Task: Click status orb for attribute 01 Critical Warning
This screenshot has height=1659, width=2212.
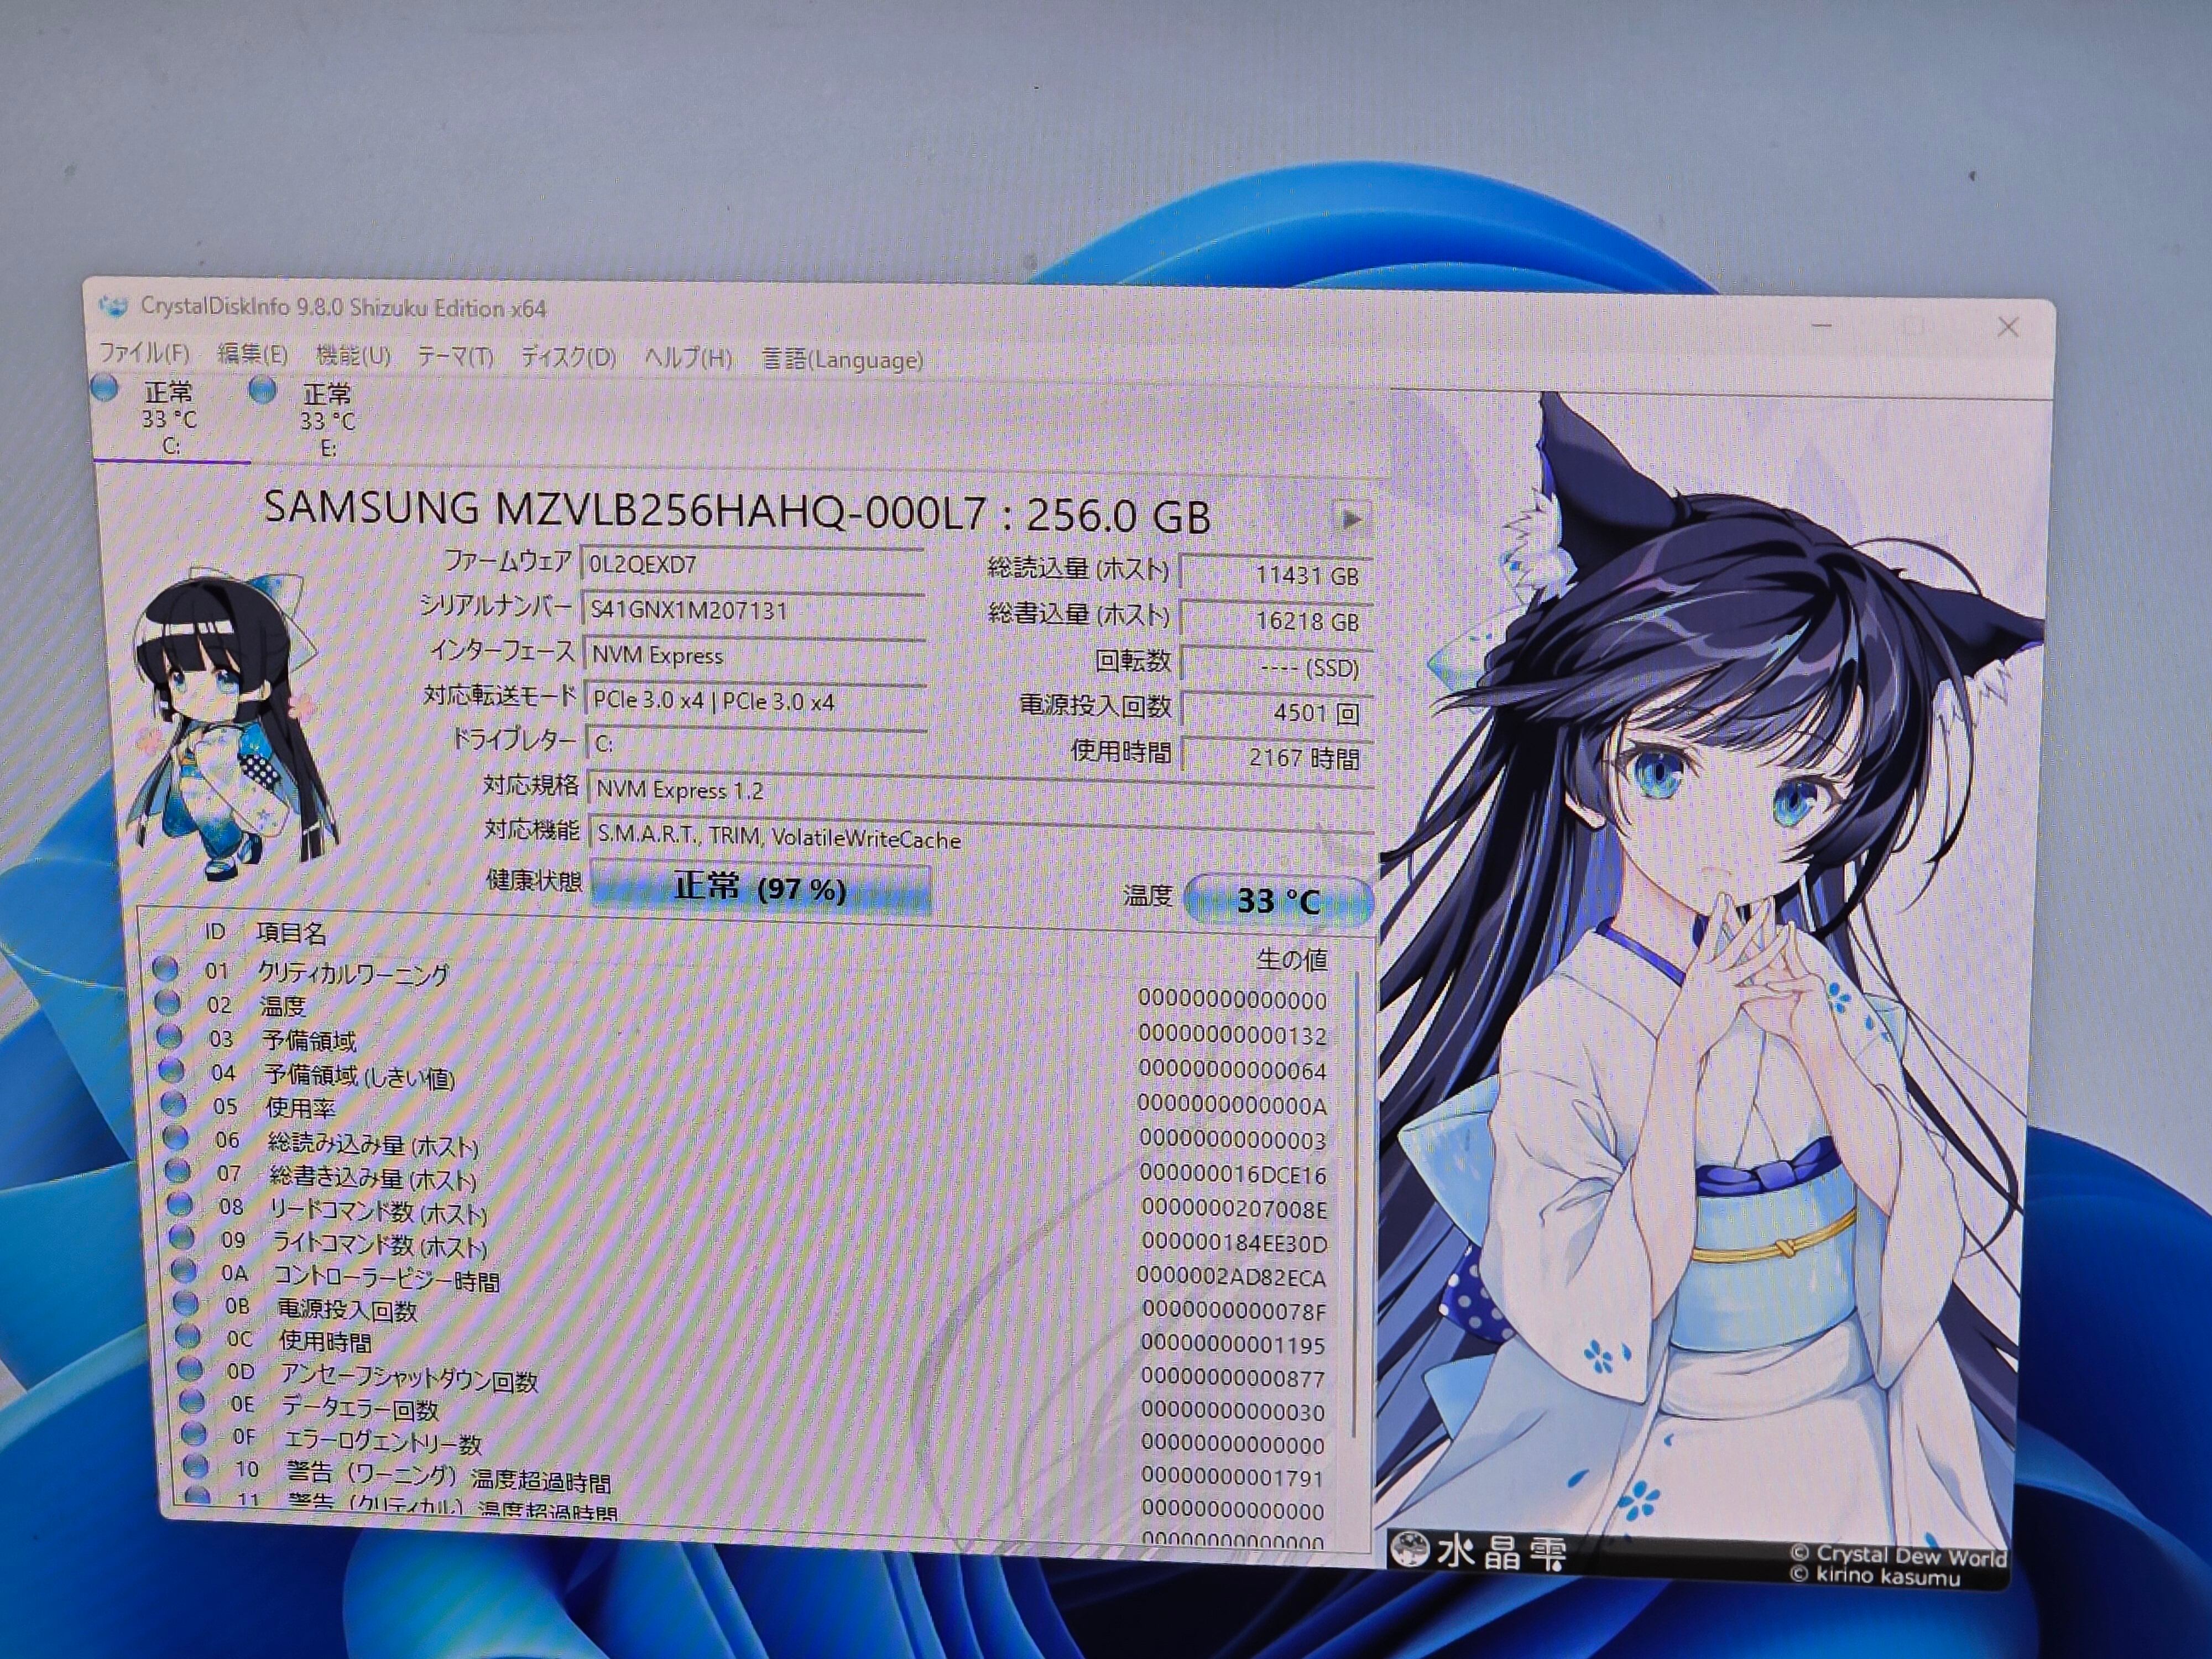Action: point(165,968)
